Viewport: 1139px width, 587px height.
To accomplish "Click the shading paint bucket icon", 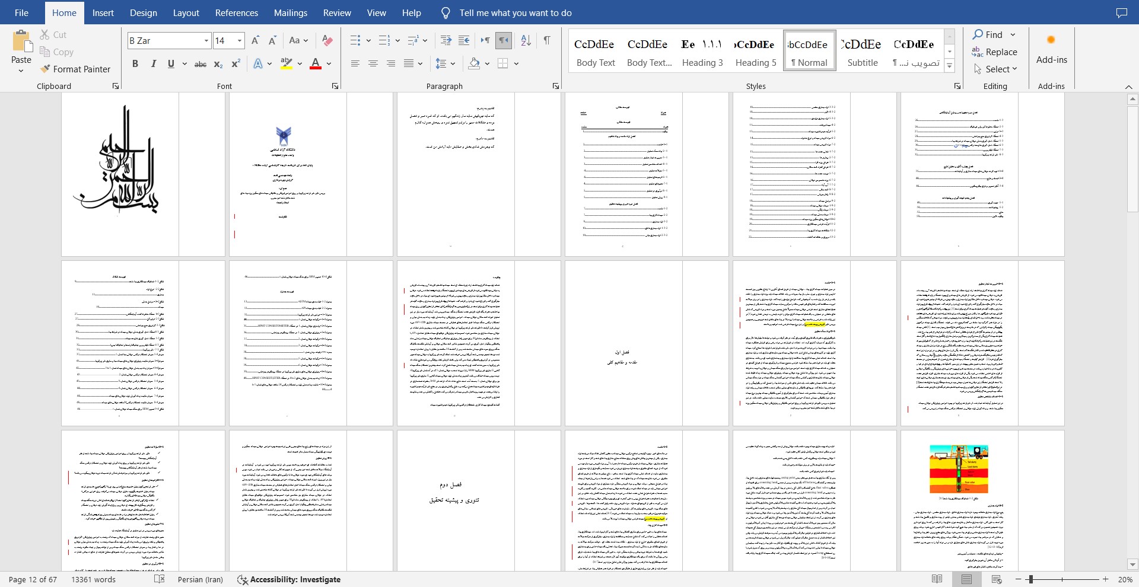I will point(474,64).
